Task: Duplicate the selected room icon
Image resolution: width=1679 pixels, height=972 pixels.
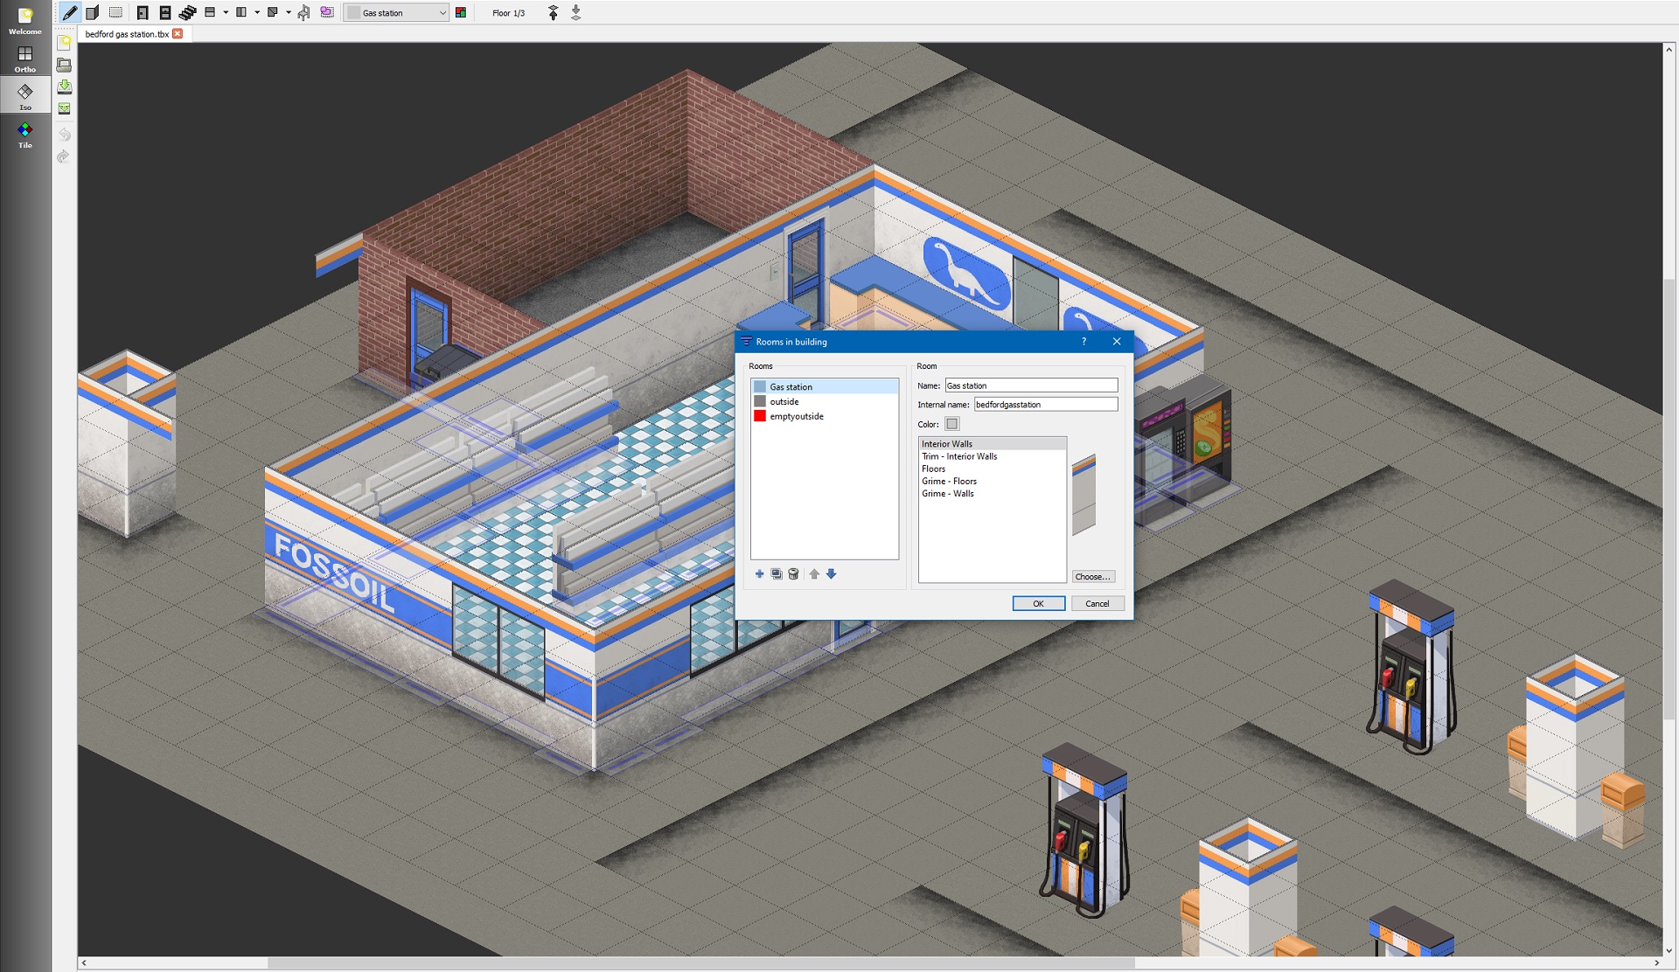Action: pyautogui.click(x=776, y=574)
